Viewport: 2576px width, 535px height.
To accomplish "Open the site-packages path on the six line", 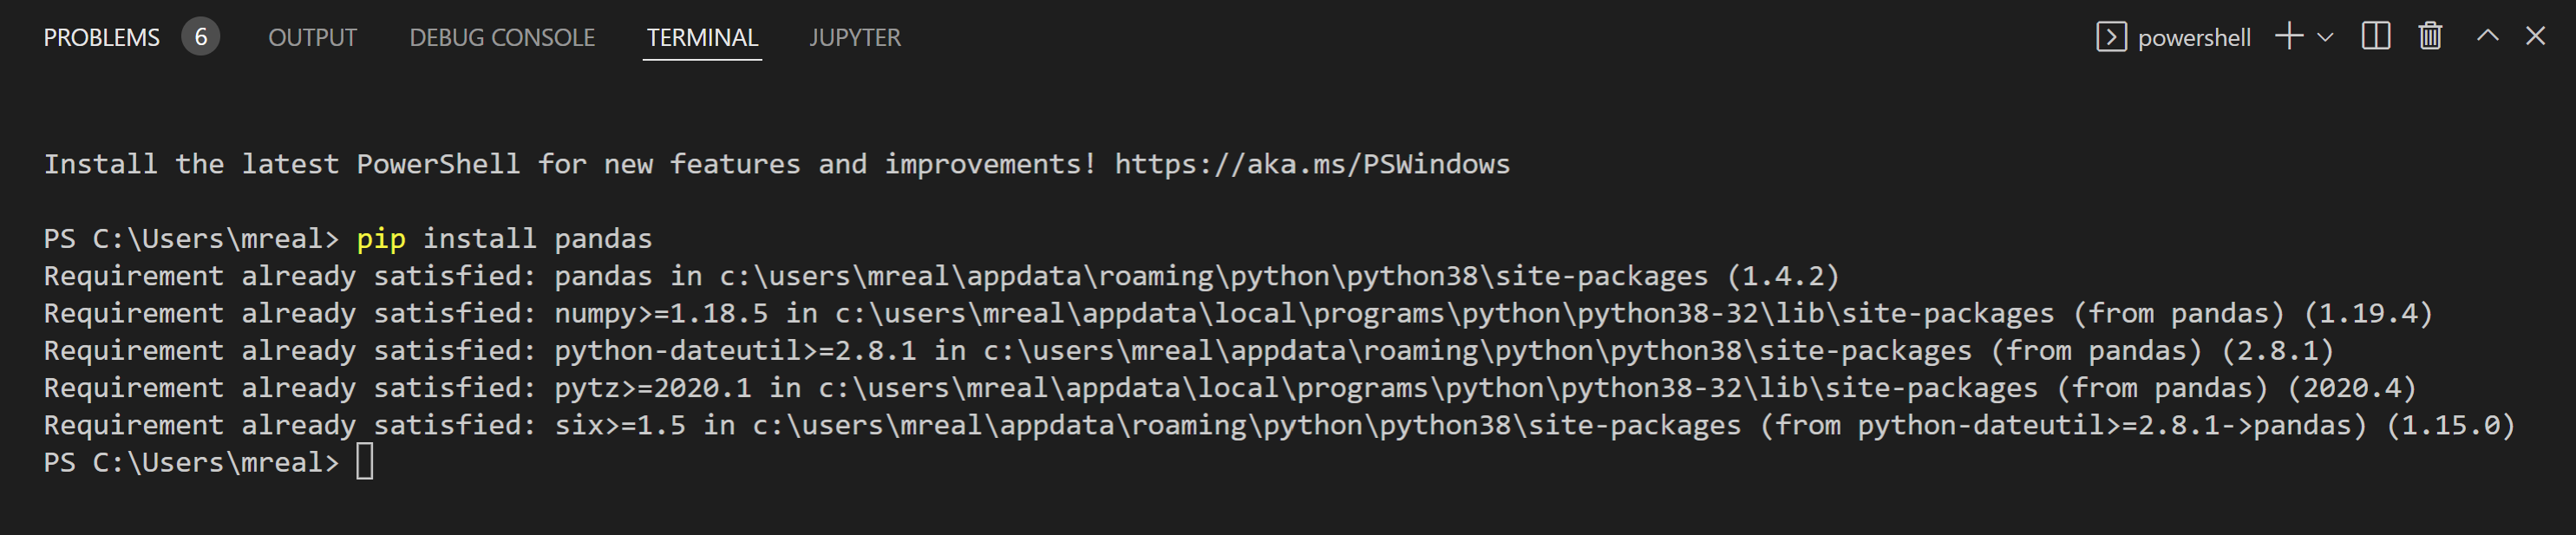I will [x=1246, y=426].
